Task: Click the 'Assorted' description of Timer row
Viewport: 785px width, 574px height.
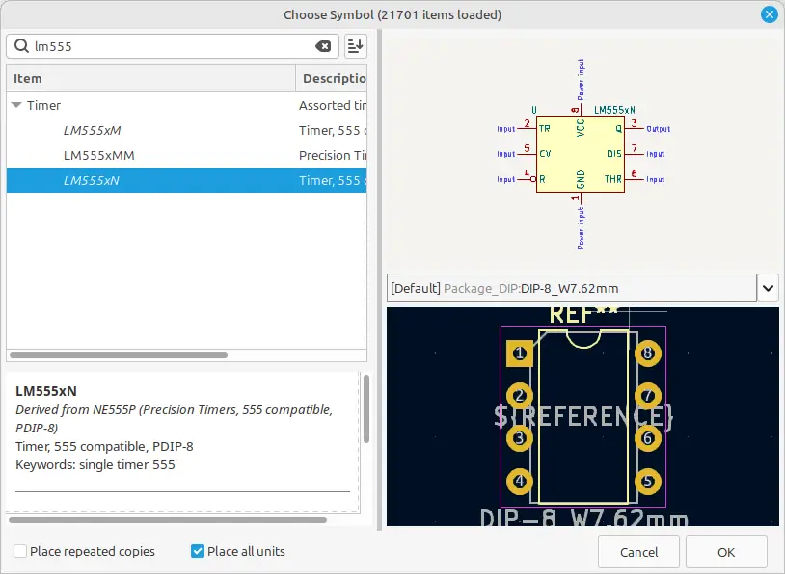Action: pos(333,106)
